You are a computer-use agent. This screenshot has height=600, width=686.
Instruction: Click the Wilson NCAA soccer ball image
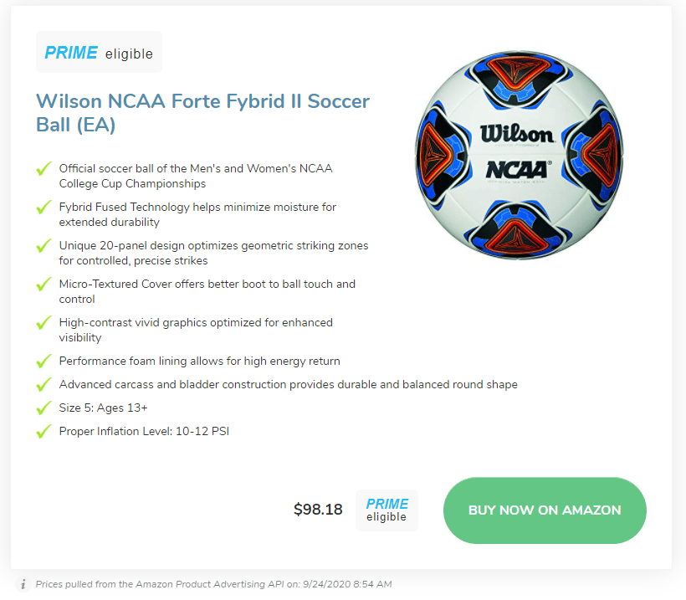(x=520, y=155)
